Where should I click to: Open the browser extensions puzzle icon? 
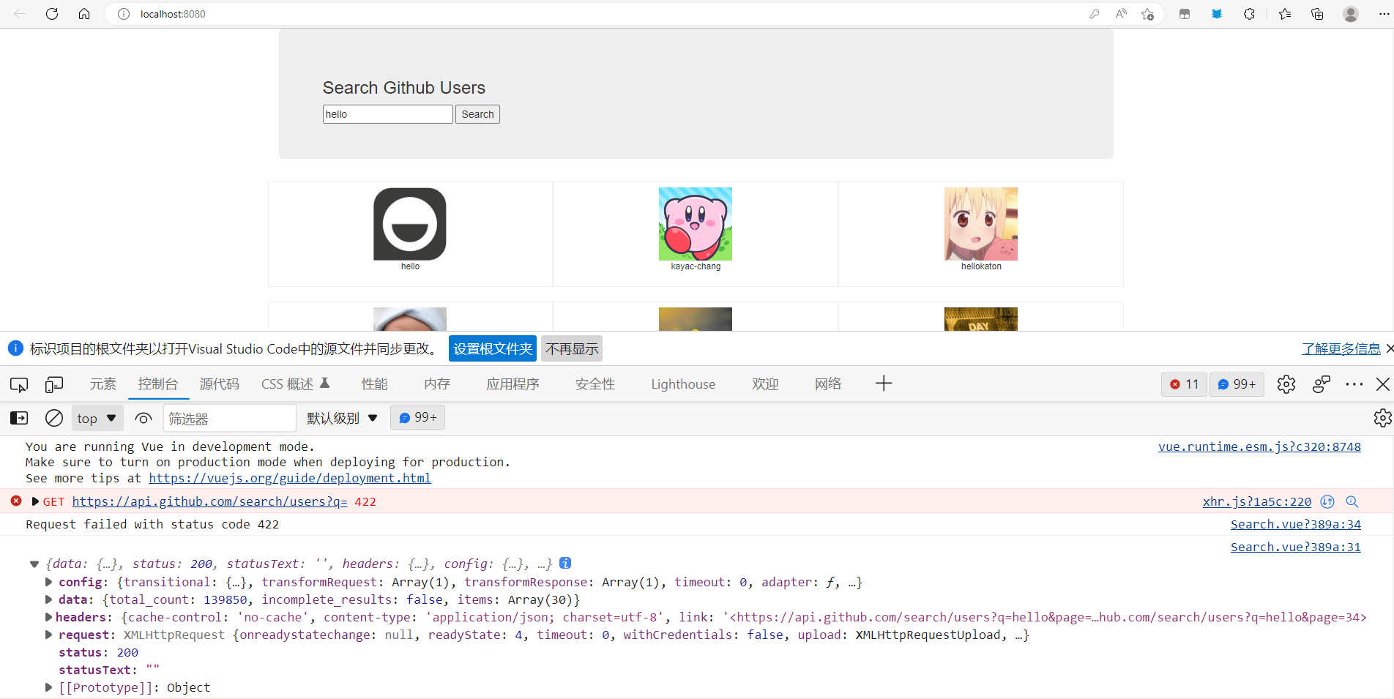pos(1249,14)
